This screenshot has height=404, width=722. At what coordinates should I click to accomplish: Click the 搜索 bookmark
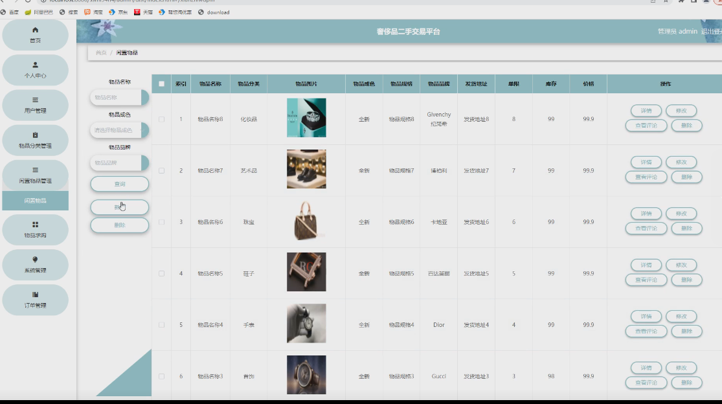pos(69,12)
